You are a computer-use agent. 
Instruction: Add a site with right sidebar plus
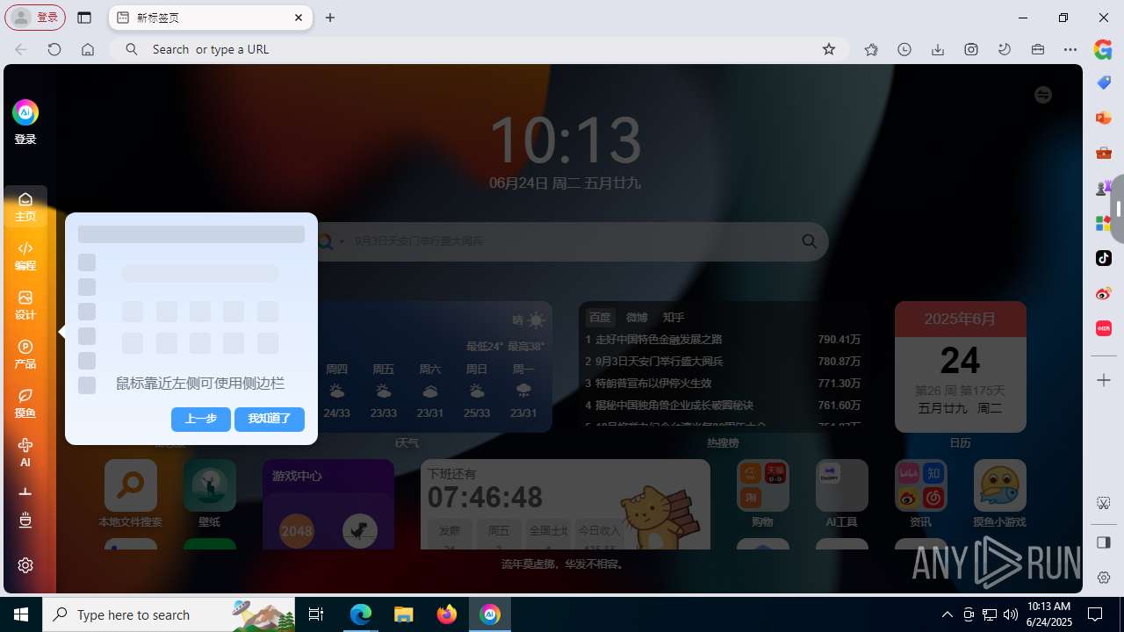[x=1104, y=380]
